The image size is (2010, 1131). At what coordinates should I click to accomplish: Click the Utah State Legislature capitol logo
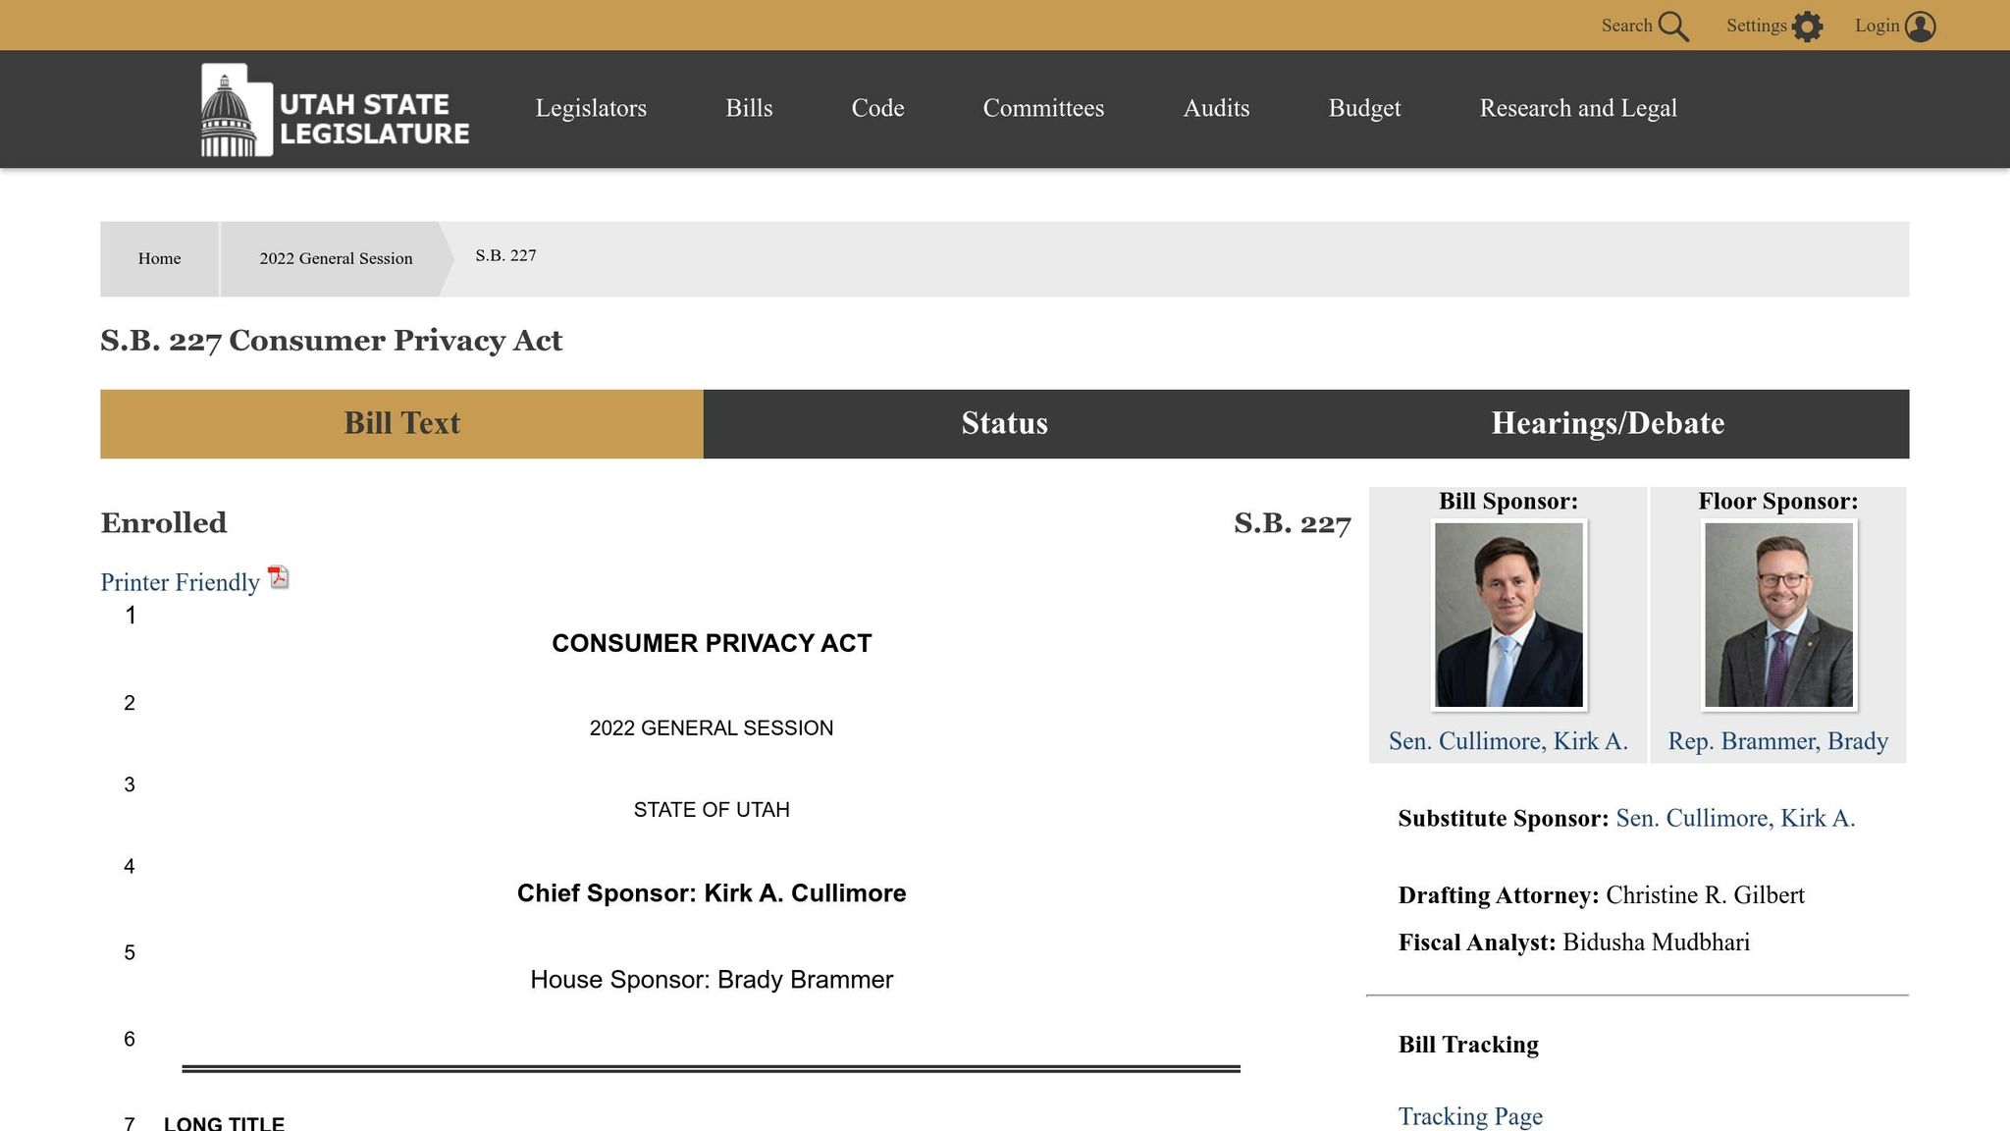(237, 110)
